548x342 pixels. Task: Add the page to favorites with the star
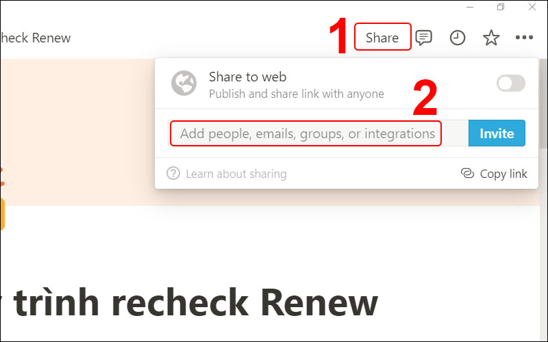[491, 38]
